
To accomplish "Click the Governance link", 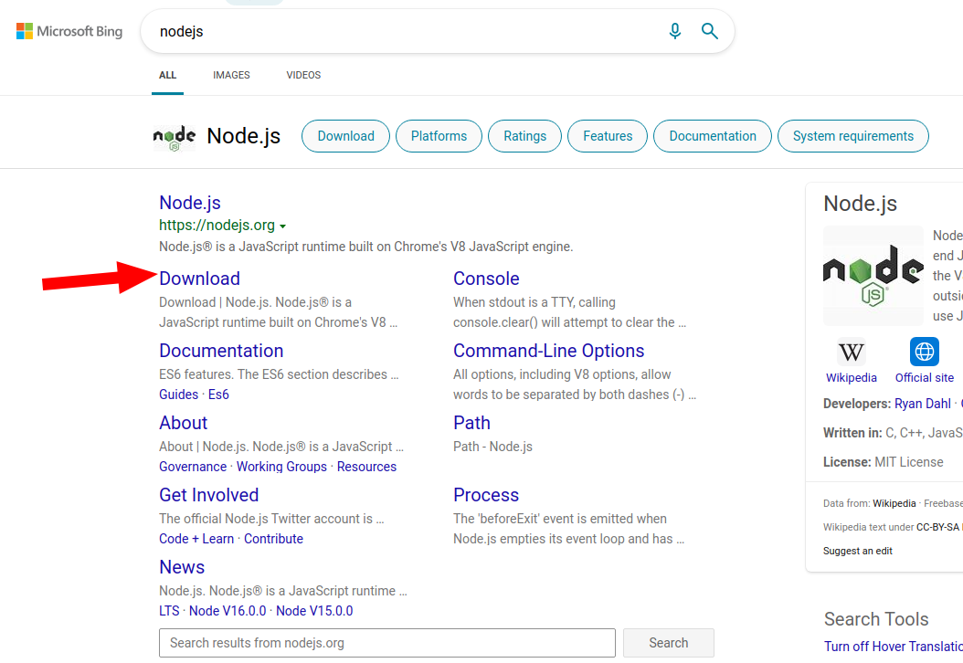I will [x=193, y=467].
